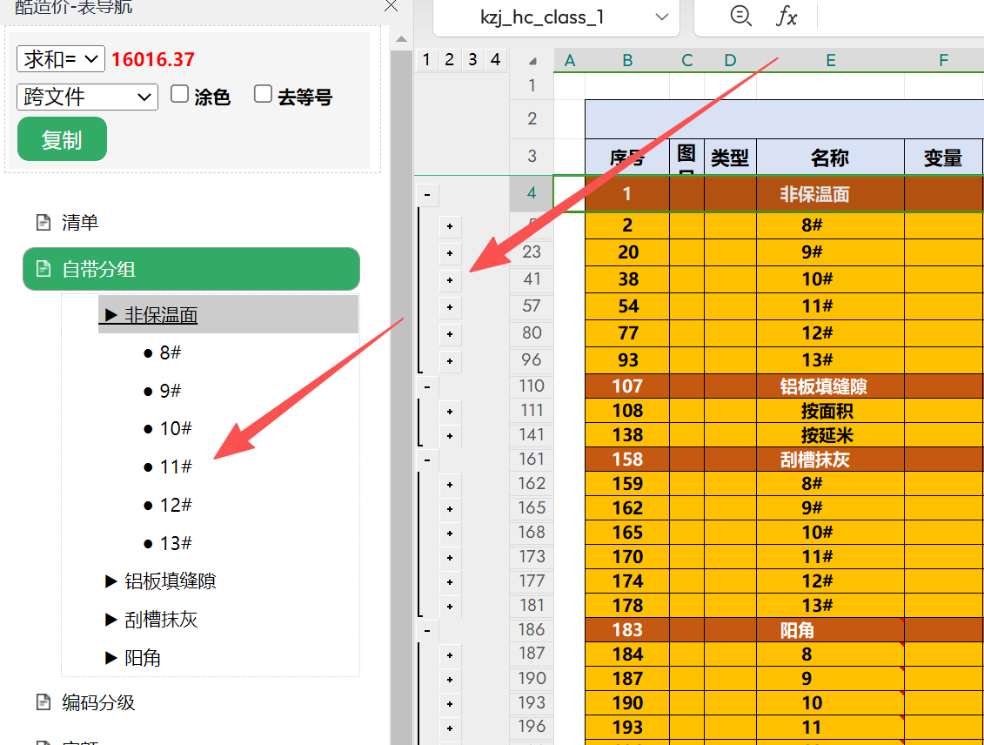Viewport: 984px width, 745px height.
Task: Click column E header
Action: [830, 60]
